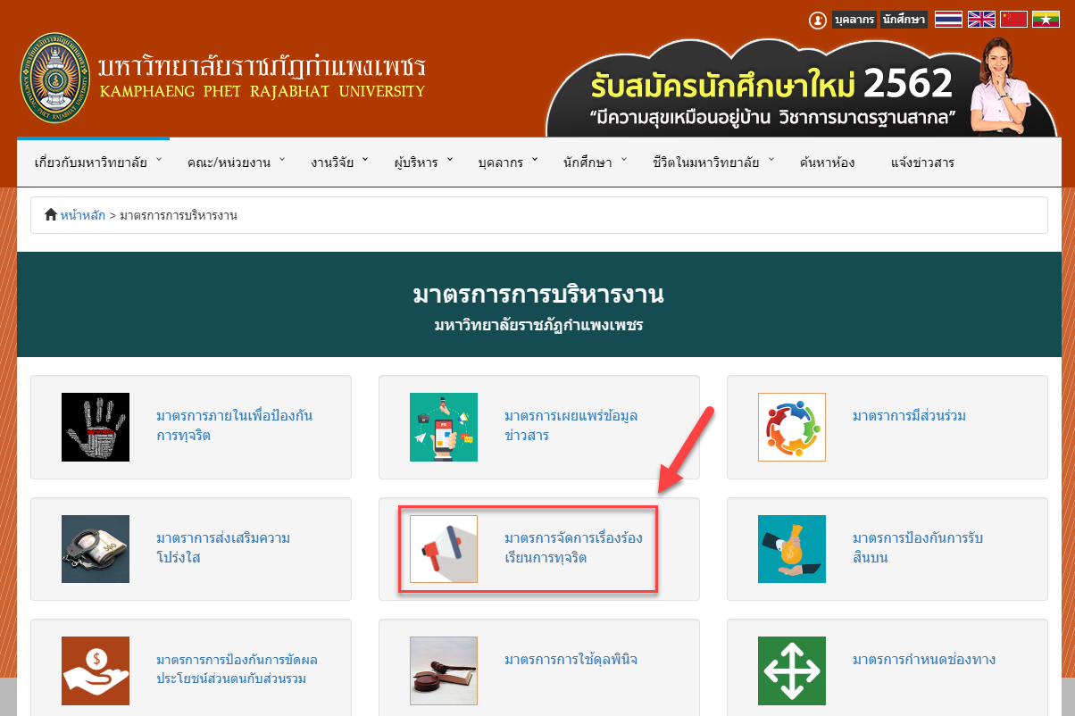Click the university crest logo
This screenshot has height=716, width=1075.
54,79
